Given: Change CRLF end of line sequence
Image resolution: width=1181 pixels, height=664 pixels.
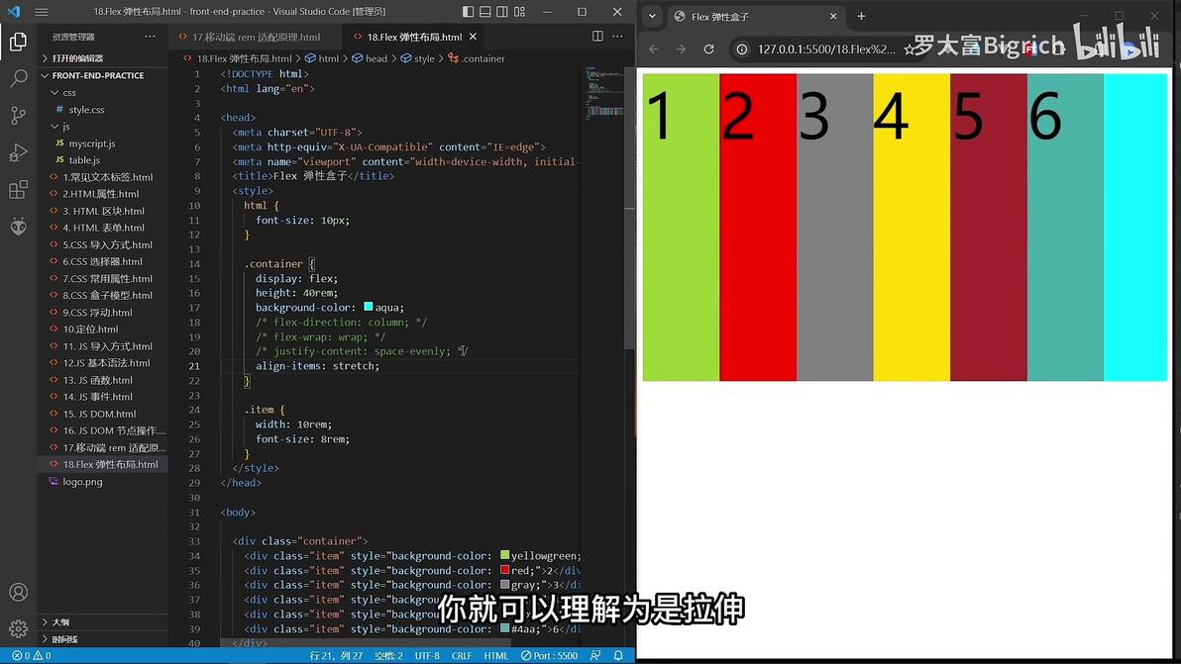Looking at the screenshot, I should (x=462, y=656).
